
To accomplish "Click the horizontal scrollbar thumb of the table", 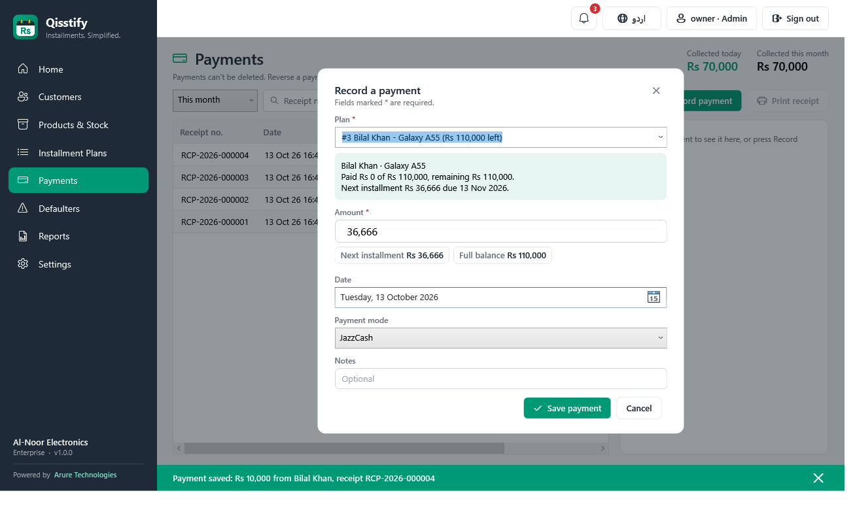I will click(x=344, y=449).
